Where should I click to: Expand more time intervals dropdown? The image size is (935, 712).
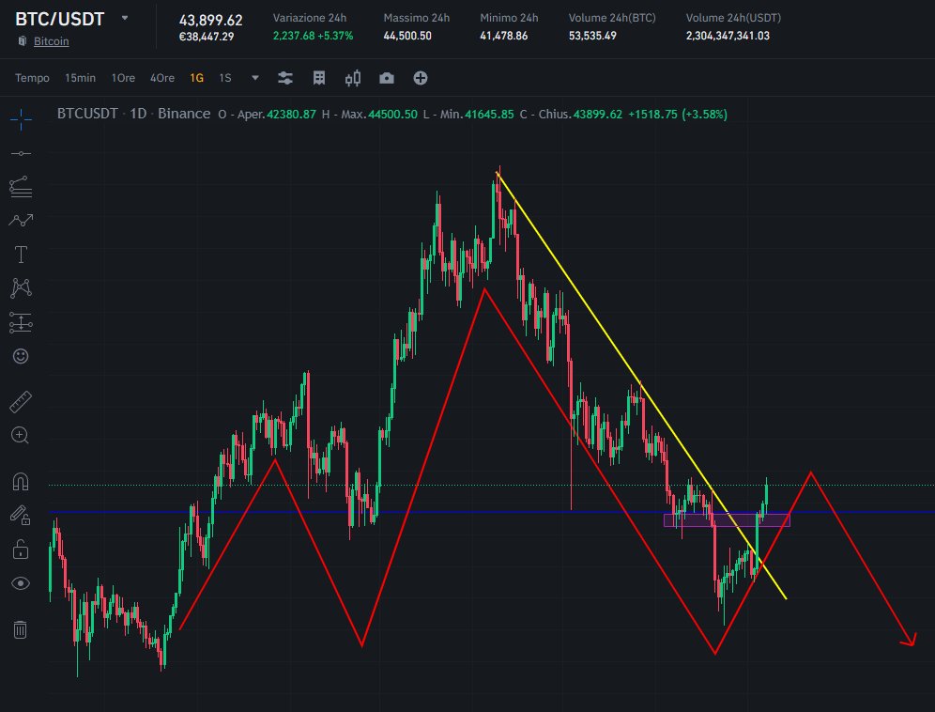pos(255,78)
